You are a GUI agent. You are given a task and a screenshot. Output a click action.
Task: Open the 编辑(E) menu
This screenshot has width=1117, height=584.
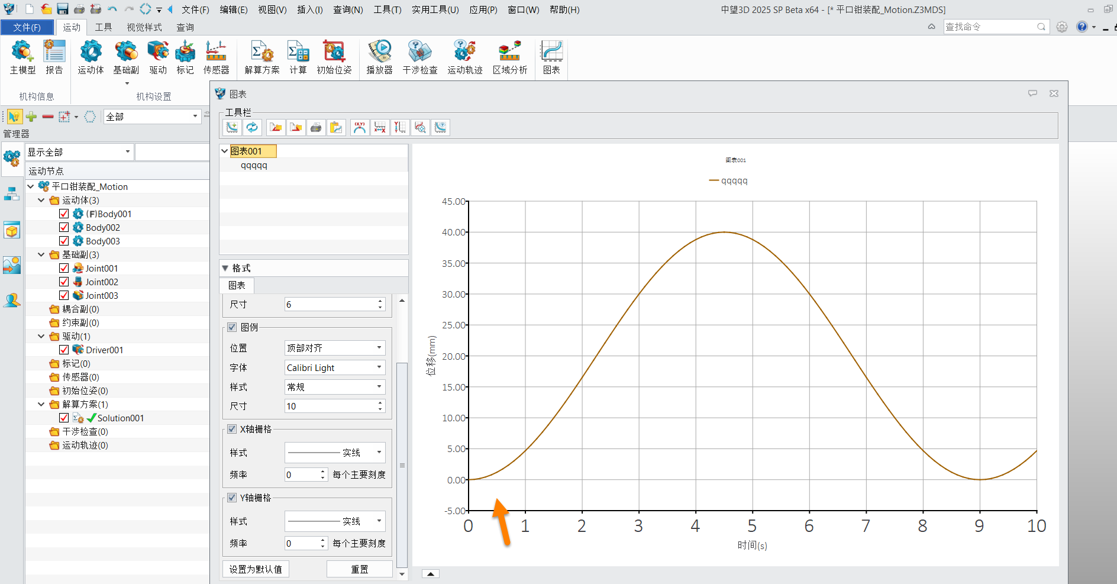[234, 9]
